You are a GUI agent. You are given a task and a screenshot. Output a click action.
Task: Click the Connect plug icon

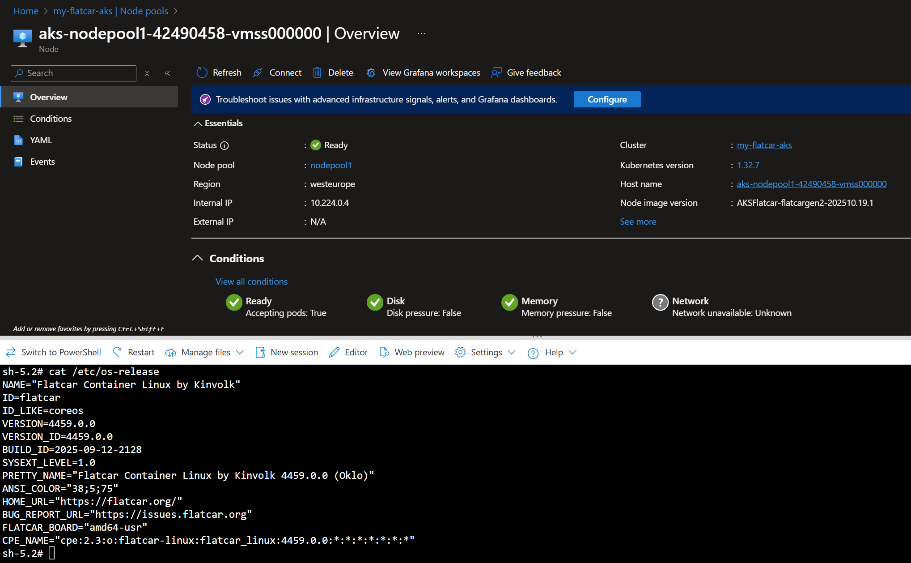258,73
